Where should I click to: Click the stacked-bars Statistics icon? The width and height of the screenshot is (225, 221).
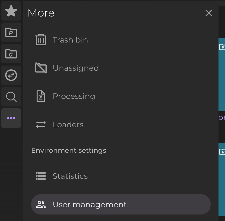pos(41,176)
